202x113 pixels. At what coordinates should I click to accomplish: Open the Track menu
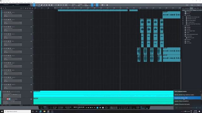(x=10, y=3)
